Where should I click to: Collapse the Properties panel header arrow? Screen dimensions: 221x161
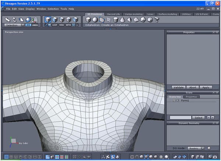(x=213, y=32)
